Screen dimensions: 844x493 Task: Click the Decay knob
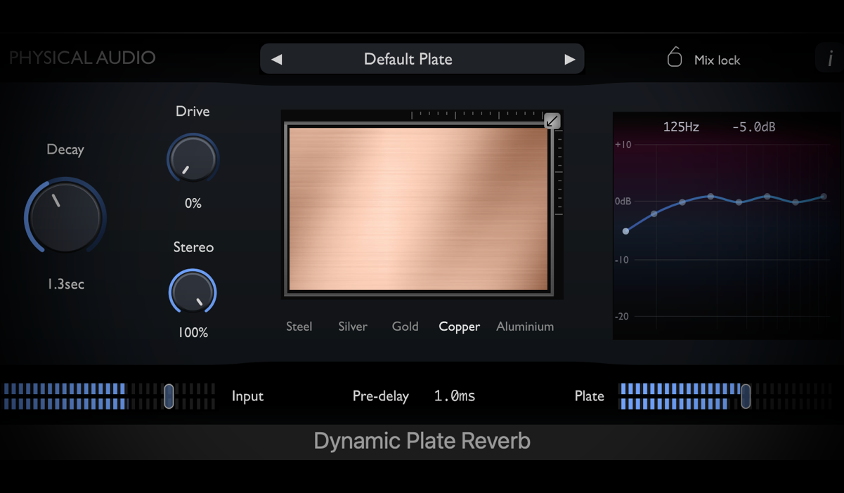click(65, 216)
